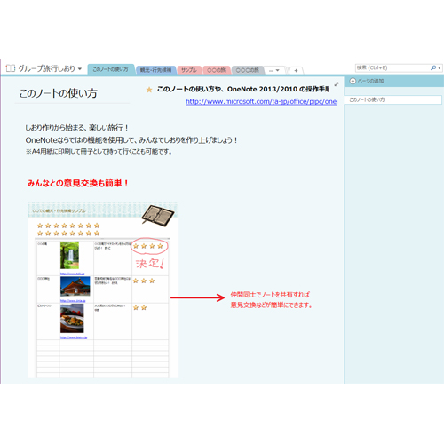Viewport: 444px width, 444px height.
Task: Open the gray ○○○の旅 section tab
Action: point(247,70)
